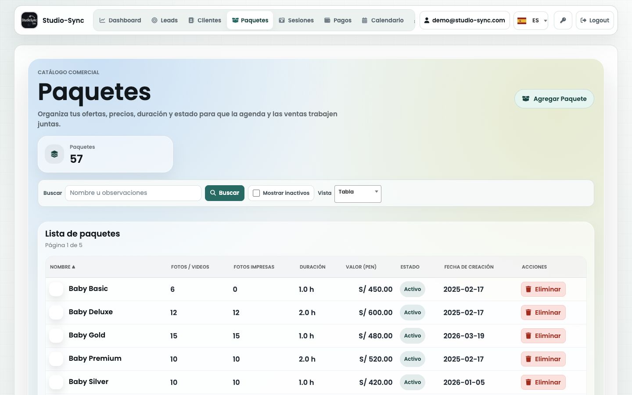The width and height of the screenshot is (632, 395).
Task: Click the Logout button
Action: click(x=595, y=20)
